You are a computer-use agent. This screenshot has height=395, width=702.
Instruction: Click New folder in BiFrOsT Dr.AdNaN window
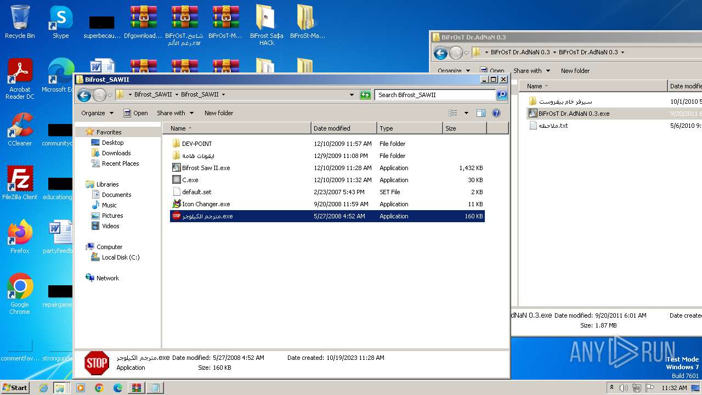pyautogui.click(x=575, y=71)
